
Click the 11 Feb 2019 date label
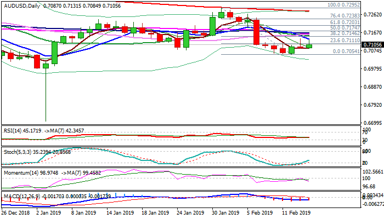[296, 212]
